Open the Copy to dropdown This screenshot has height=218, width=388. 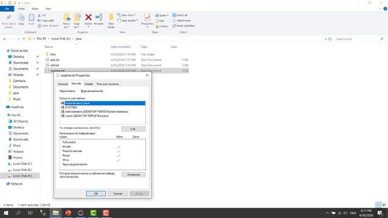(77, 21)
